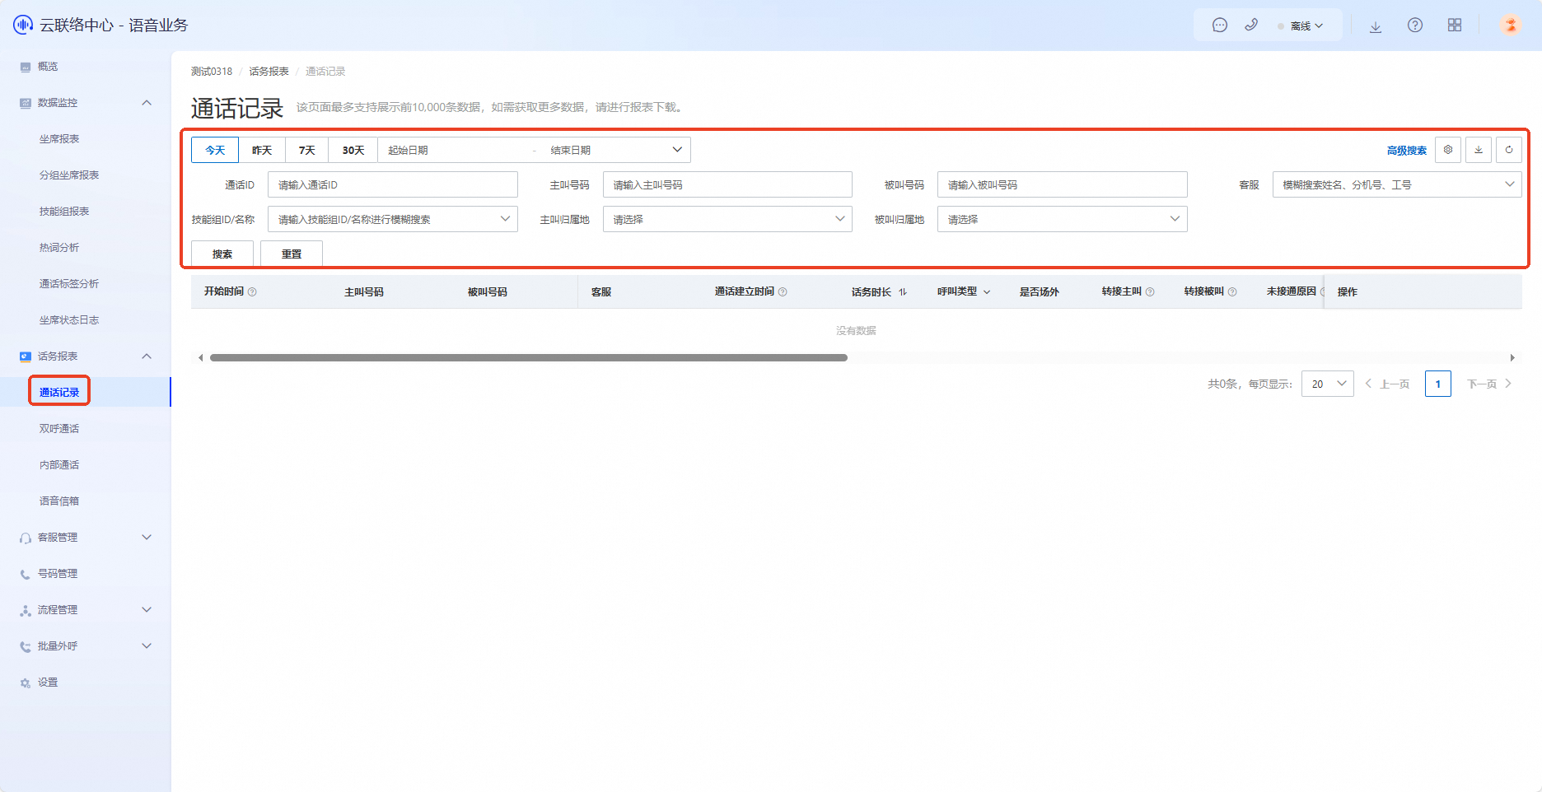Click the 重置 button
The image size is (1542, 792).
coord(292,254)
